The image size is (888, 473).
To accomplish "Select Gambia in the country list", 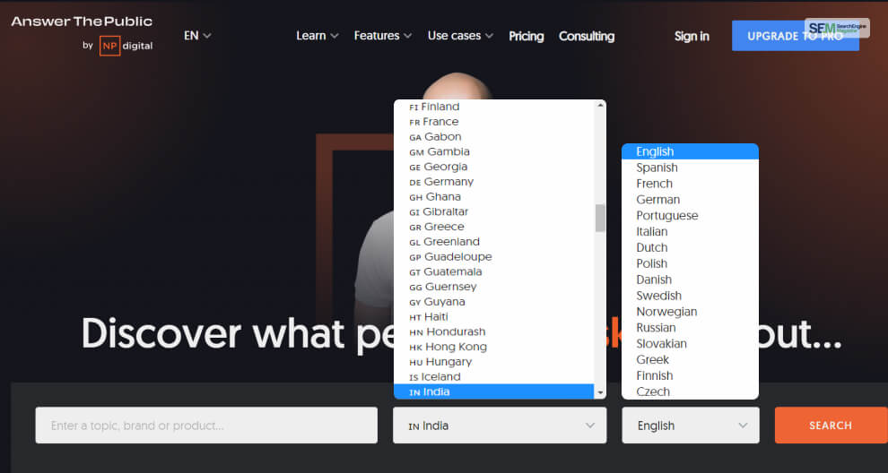I will point(494,151).
